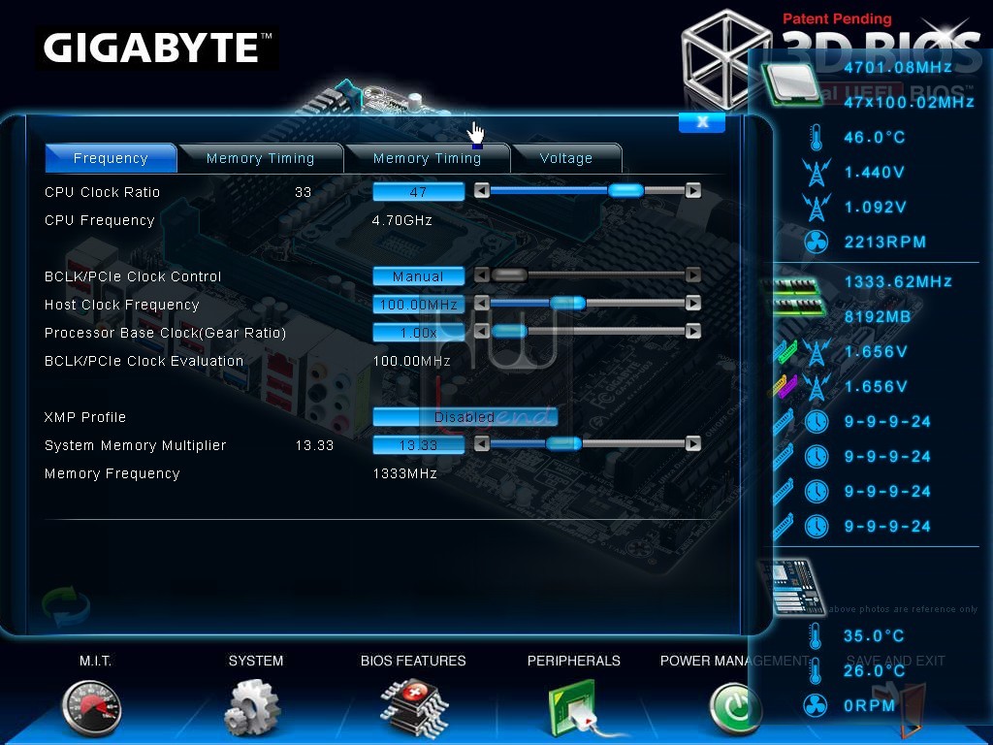Click the 8192MB memory size readout

[x=877, y=317]
